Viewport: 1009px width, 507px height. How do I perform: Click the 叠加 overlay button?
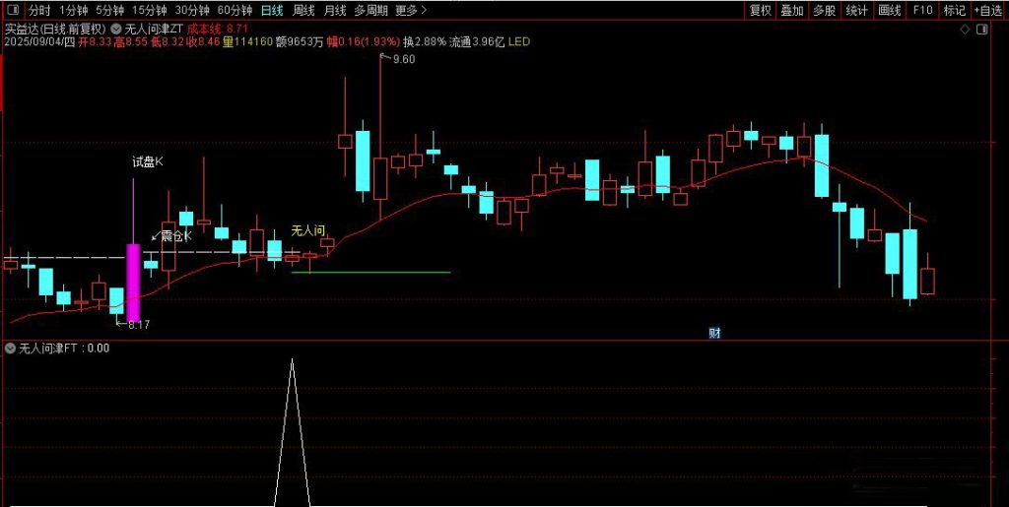(x=792, y=11)
